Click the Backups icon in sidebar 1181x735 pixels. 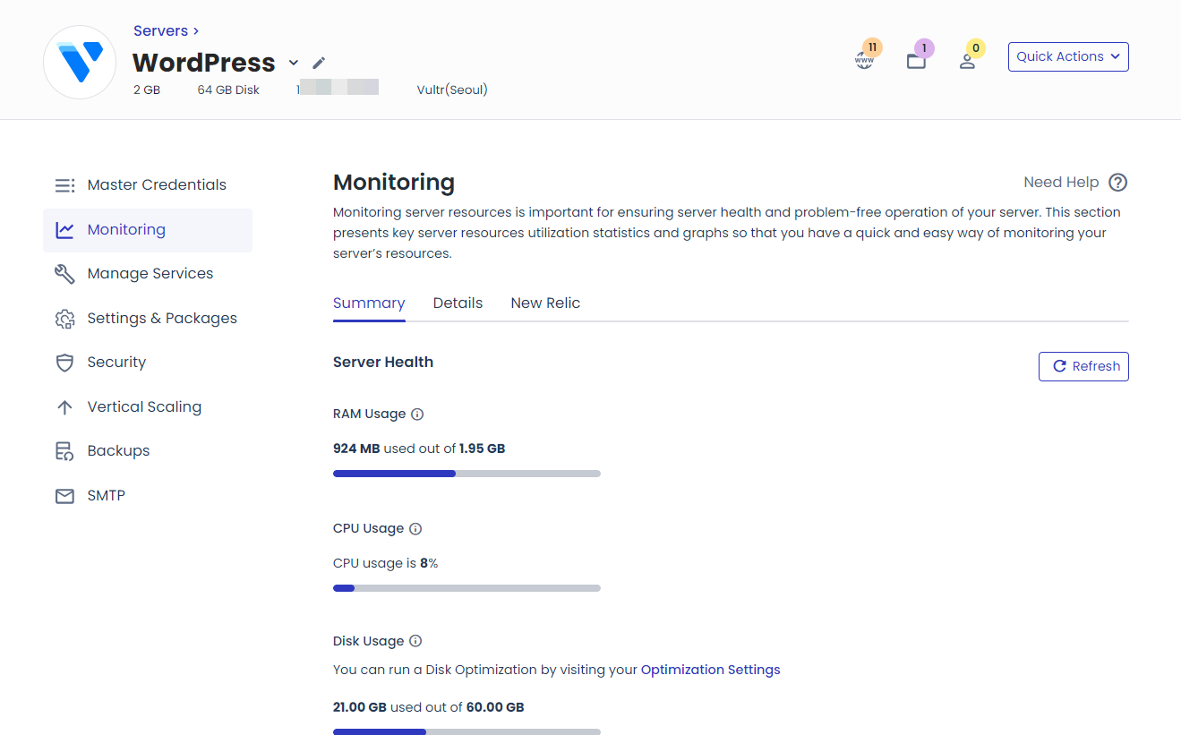coord(64,451)
